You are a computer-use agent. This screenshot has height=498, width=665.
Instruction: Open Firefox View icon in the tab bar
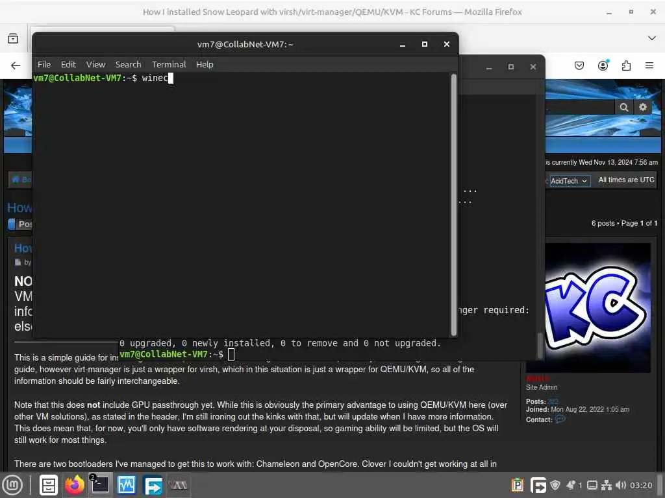click(x=13, y=38)
